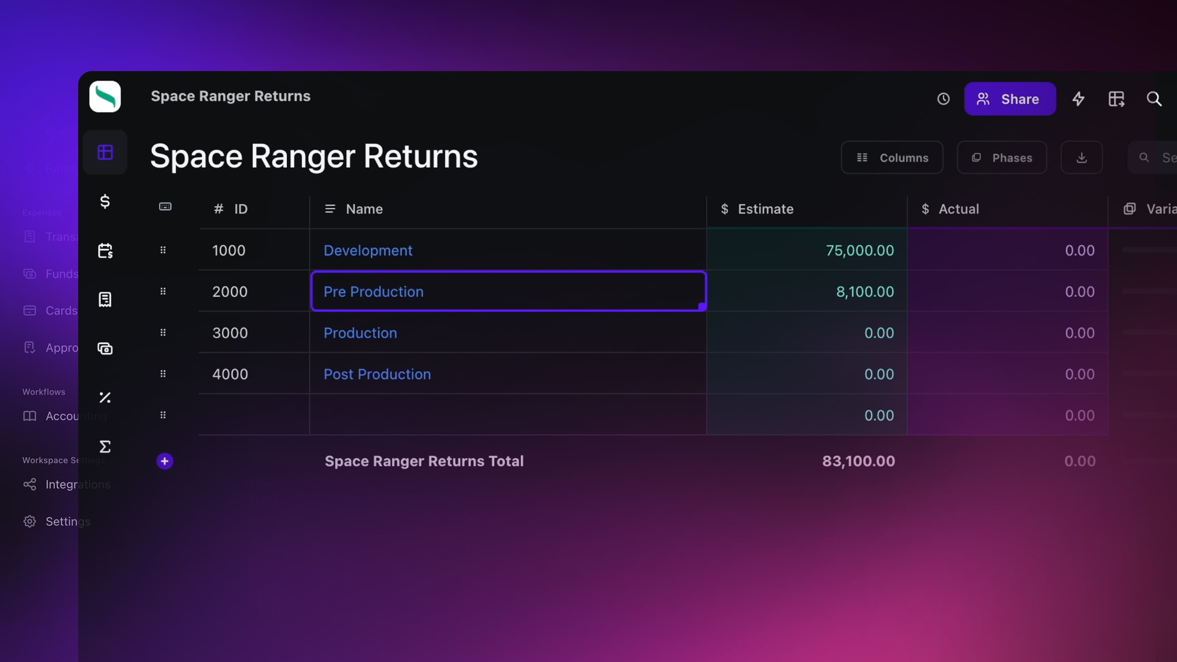The image size is (1177, 662).
Task: Open the Columns options
Action: [x=892, y=158]
